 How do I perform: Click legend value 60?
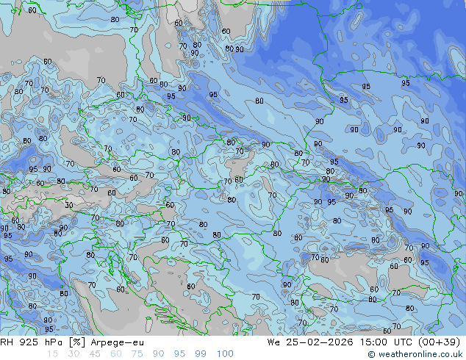pyautogui.click(x=116, y=354)
